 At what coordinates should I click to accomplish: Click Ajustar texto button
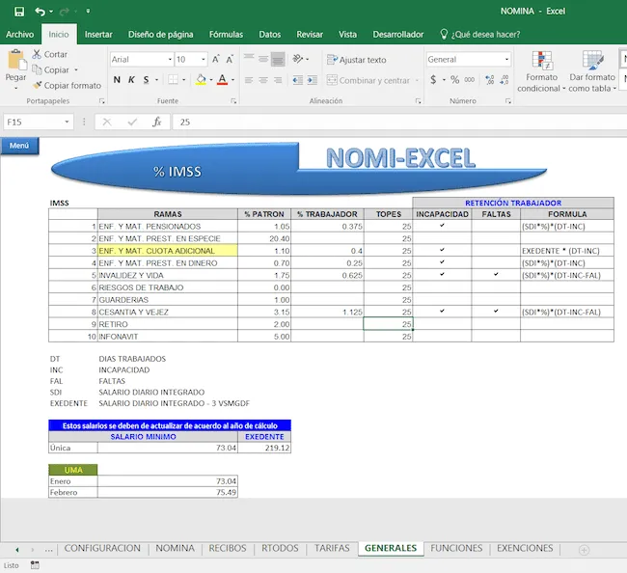pyautogui.click(x=355, y=60)
